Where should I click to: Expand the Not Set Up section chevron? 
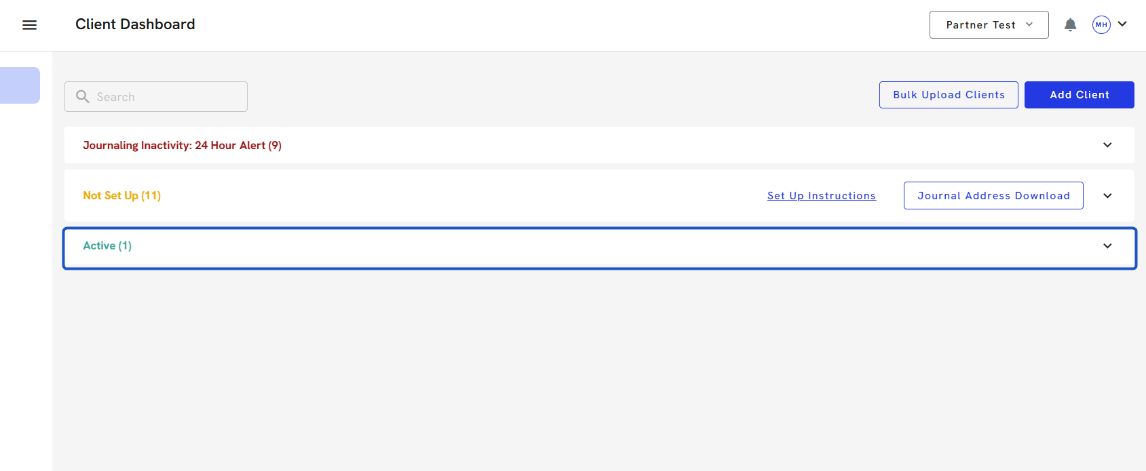[x=1107, y=196]
